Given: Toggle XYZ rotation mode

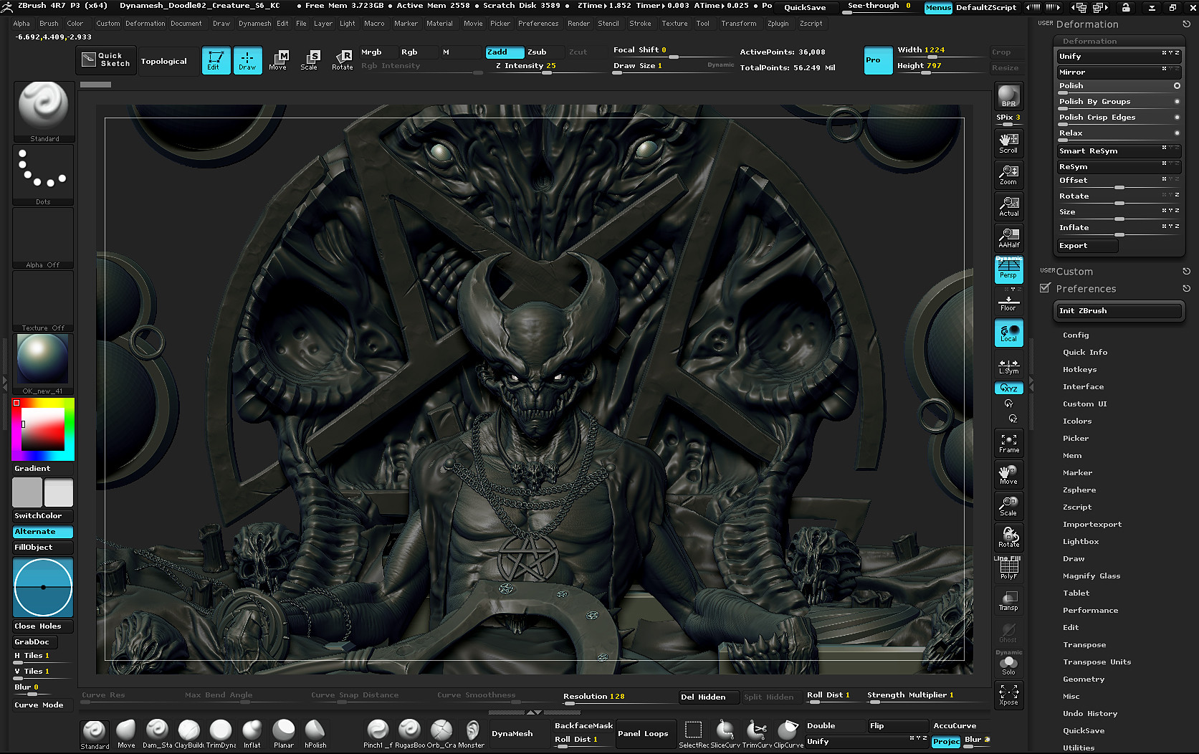Looking at the screenshot, I should point(1008,388).
